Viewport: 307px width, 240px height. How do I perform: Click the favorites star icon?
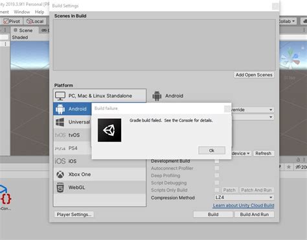(x=289, y=167)
